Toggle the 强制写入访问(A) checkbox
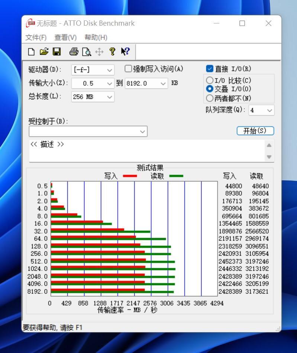 coord(128,69)
